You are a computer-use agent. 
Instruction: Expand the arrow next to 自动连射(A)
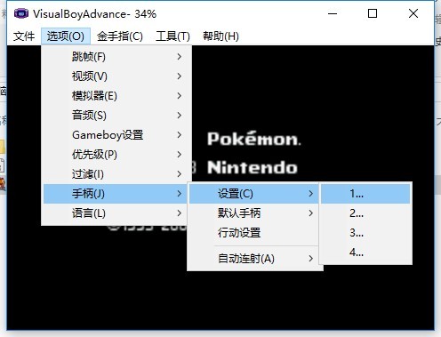click(310, 259)
